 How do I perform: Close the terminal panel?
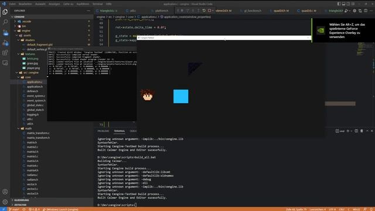(372, 131)
